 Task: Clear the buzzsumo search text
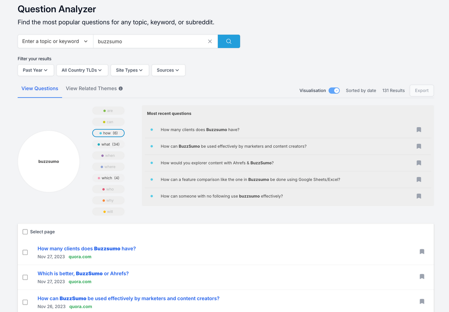pos(210,41)
